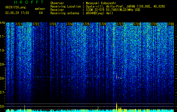Click the tallest yellow intensity spike near 1727
The height and width of the screenshot is (112, 177).
[x=116, y=107]
